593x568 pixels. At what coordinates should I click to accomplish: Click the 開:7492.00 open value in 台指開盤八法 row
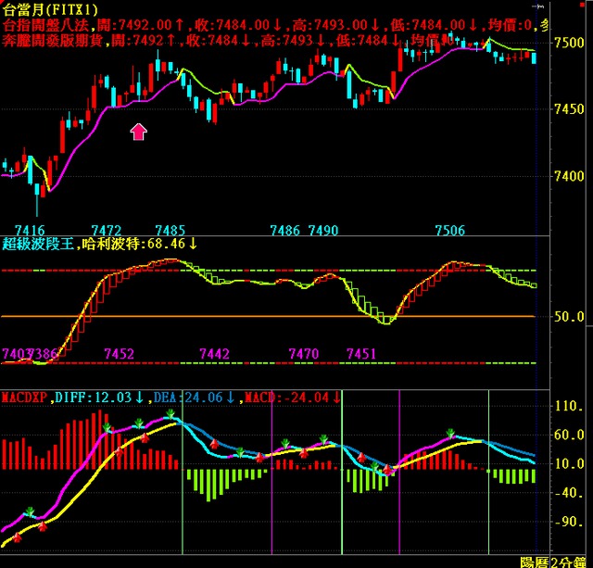coord(140,25)
